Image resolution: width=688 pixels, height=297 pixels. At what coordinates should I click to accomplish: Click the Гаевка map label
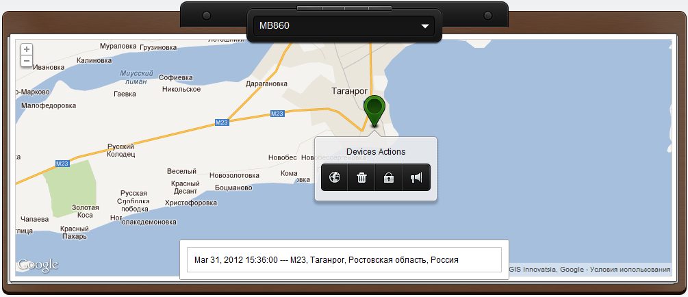tap(125, 94)
